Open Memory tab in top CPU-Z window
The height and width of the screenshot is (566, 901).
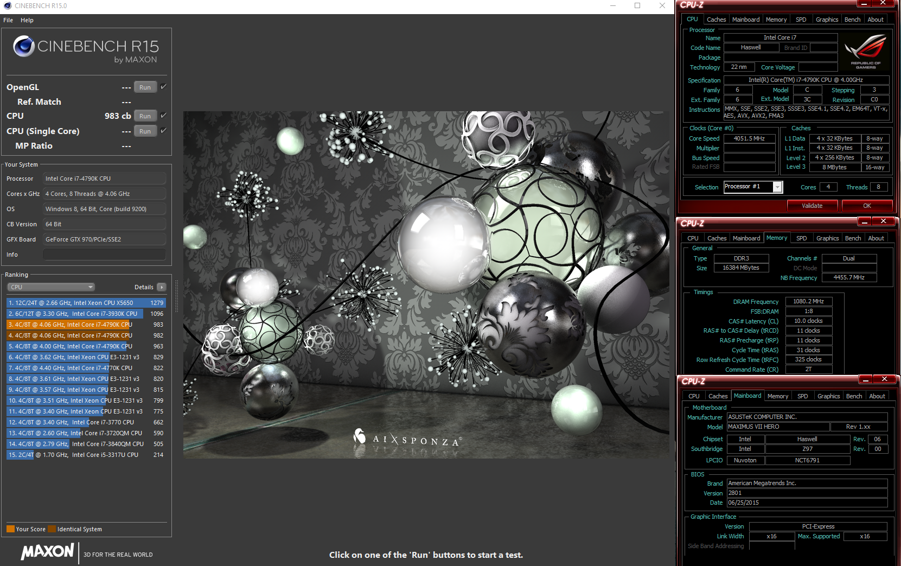[776, 20]
